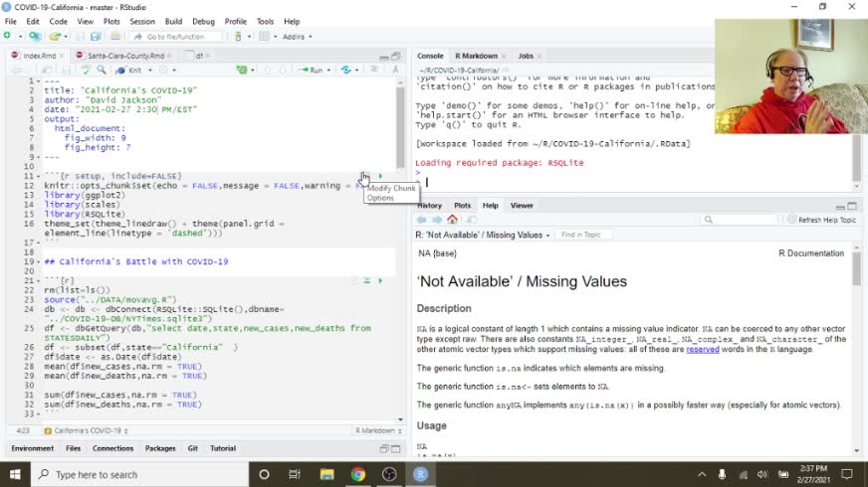This screenshot has height=487, width=868.
Task: Open the Git pane tab
Action: tap(193, 448)
